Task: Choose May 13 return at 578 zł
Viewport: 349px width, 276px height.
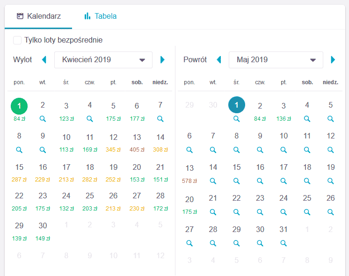Action: (x=189, y=174)
